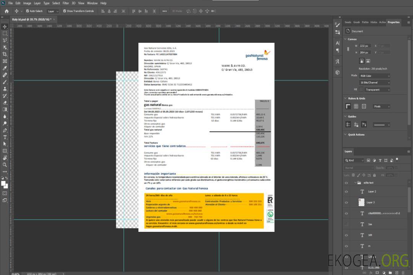Pick the Clone Stamp tool
Image resolution: width=413 pixels, height=275 pixels.
tap(5, 89)
